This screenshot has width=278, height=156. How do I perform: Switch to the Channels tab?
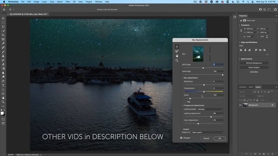(x=242, y=87)
